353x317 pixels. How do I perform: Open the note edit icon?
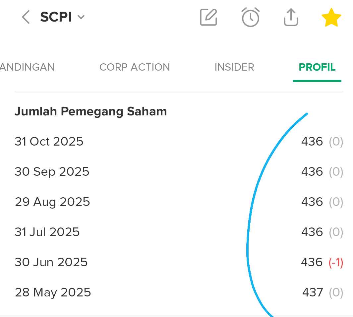208,17
